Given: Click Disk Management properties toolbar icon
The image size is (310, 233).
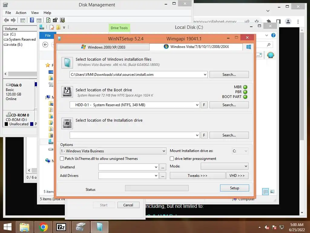Looking at the screenshot, I should pos(55,20).
